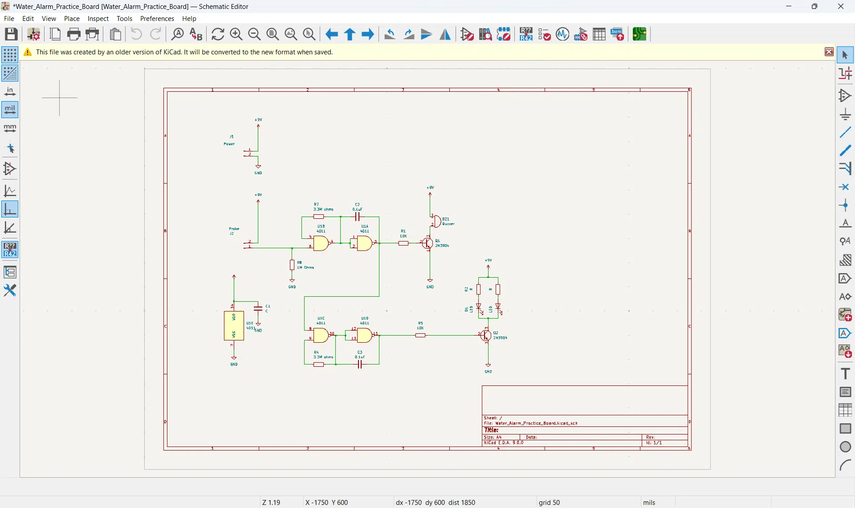Select the Add Text tool
Image resolution: width=855 pixels, height=508 pixels.
[845, 374]
